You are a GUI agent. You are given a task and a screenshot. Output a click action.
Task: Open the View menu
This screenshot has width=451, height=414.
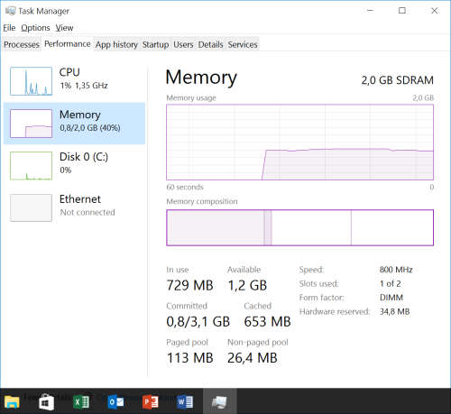tap(64, 28)
